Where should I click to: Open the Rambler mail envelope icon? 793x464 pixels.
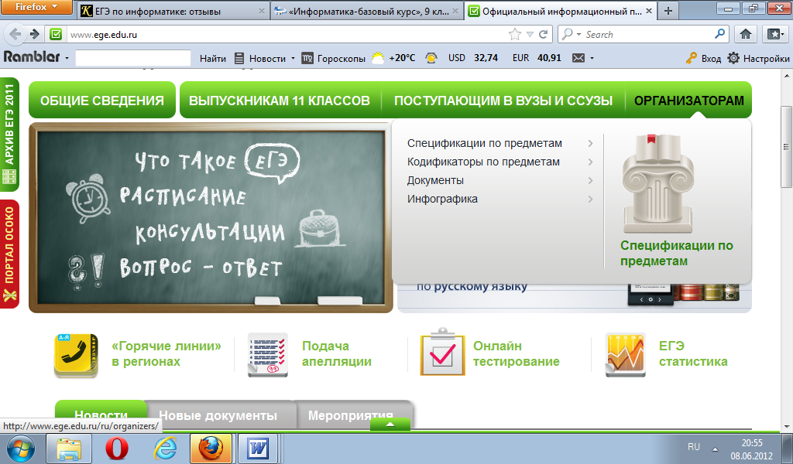click(x=578, y=58)
